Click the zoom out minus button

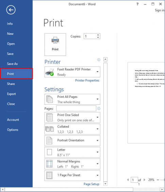click(158, 180)
